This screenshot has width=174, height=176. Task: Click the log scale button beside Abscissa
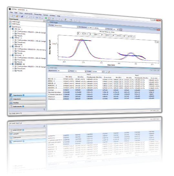(121, 30)
